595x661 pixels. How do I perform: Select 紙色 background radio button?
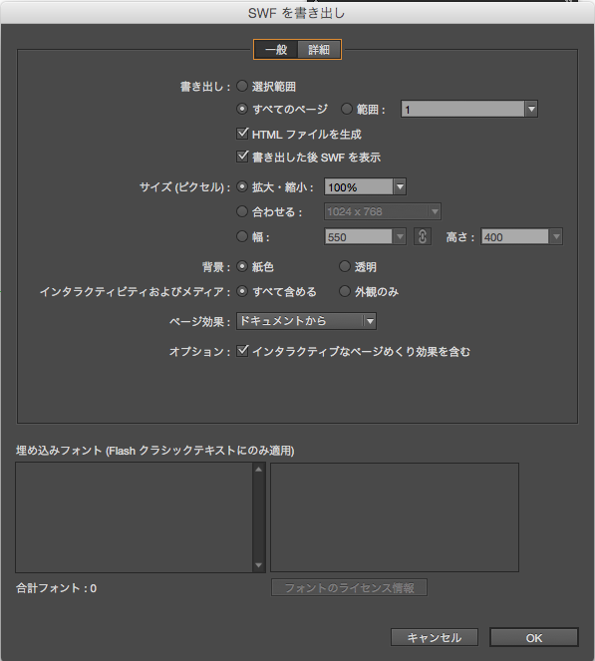242,266
